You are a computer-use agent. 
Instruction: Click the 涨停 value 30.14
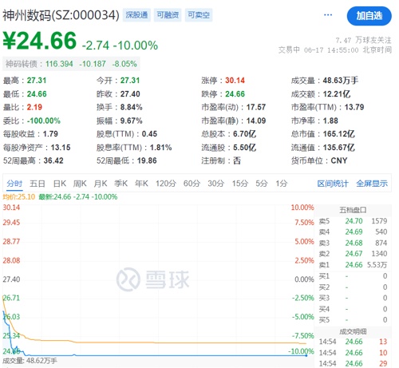tap(235, 81)
